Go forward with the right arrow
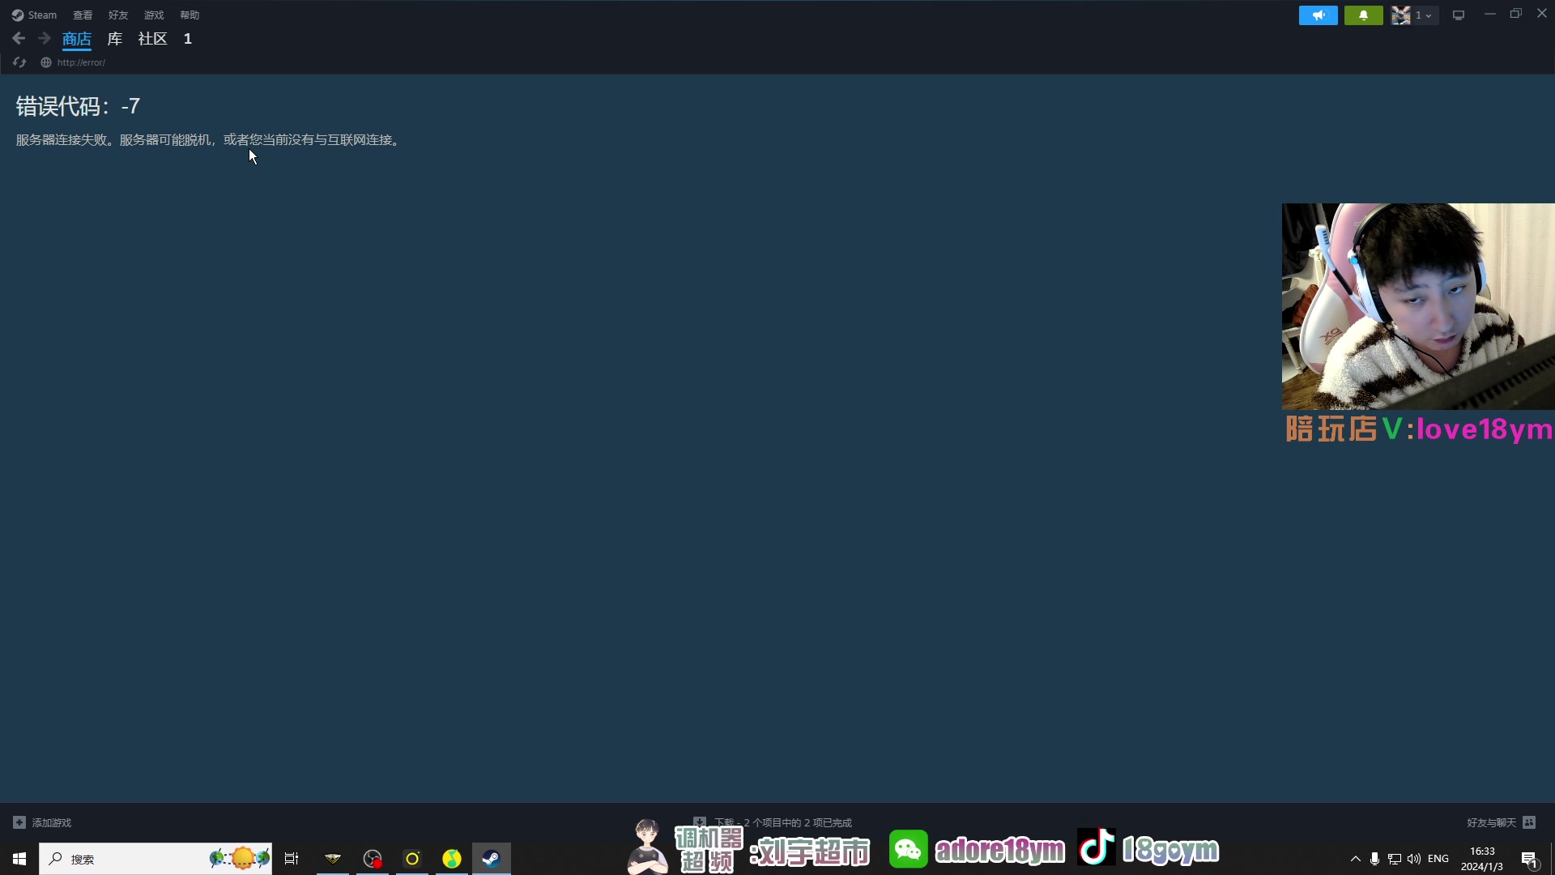 pos(45,38)
